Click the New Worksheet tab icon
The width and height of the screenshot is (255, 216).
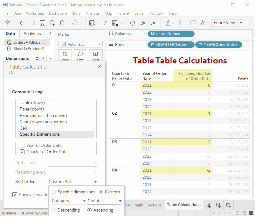coord(208,205)
